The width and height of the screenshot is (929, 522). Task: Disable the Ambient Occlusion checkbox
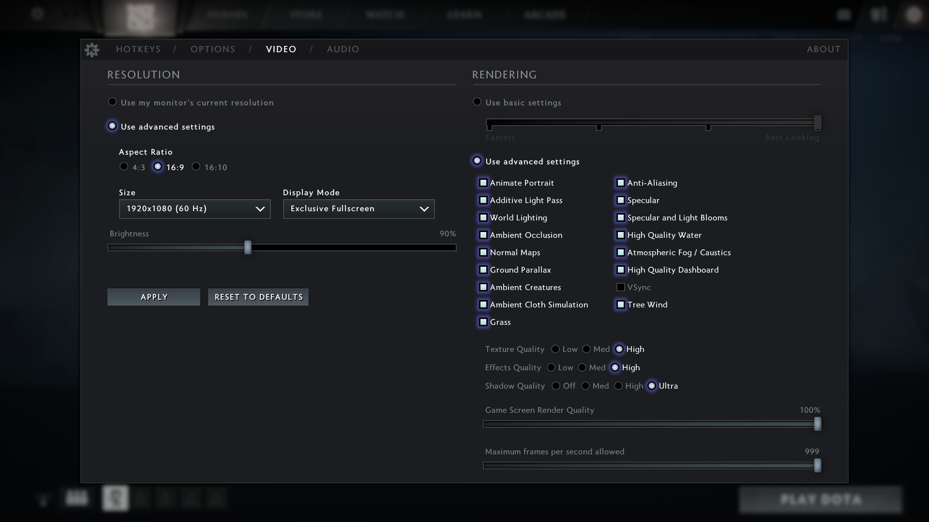tap(483, 235)
